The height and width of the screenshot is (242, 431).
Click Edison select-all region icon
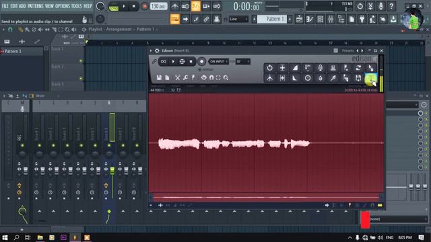coord(218,78)
